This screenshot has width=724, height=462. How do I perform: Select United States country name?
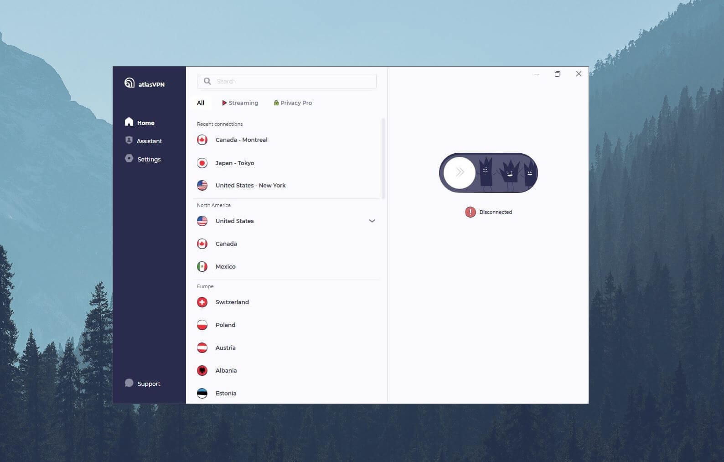pos(234,221)
